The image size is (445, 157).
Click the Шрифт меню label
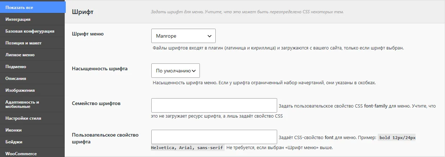pyautogui.click(x=88, y=34)
